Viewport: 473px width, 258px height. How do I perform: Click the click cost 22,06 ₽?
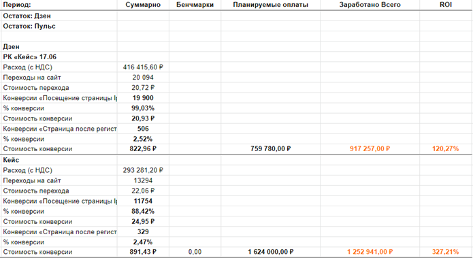coord(143,191)
